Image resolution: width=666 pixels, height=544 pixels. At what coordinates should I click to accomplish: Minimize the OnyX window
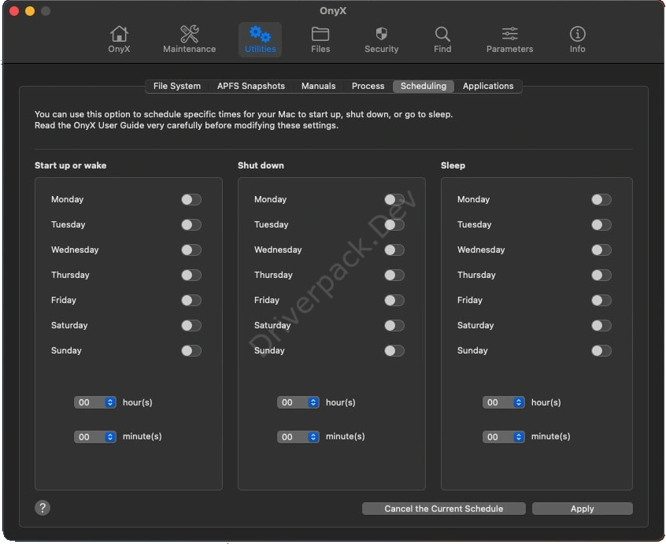click(30, 11)
